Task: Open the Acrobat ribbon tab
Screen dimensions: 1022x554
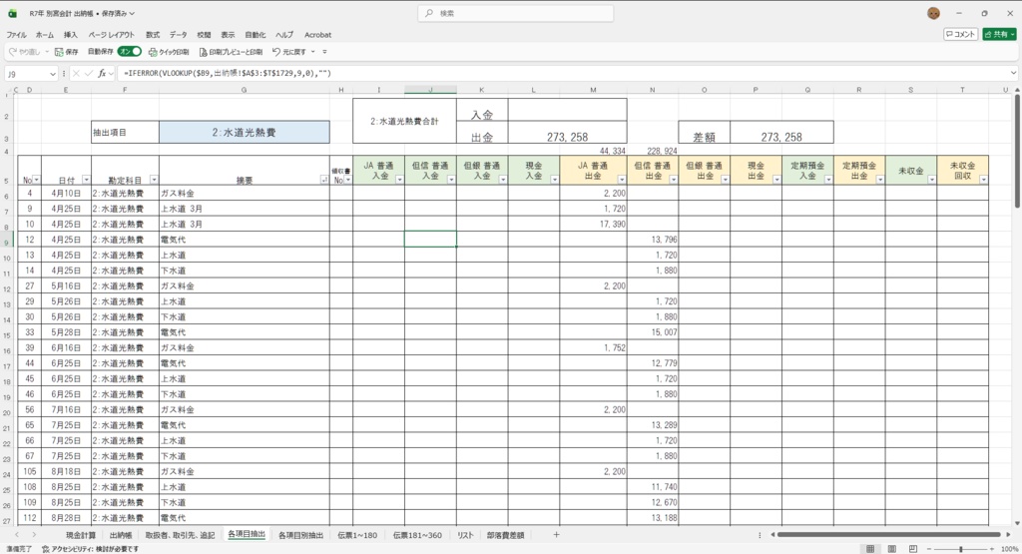Action: coord(318,35)
